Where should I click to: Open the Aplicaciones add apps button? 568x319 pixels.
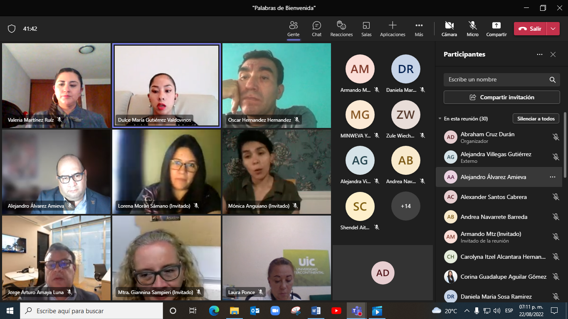(x=393, y=29)
